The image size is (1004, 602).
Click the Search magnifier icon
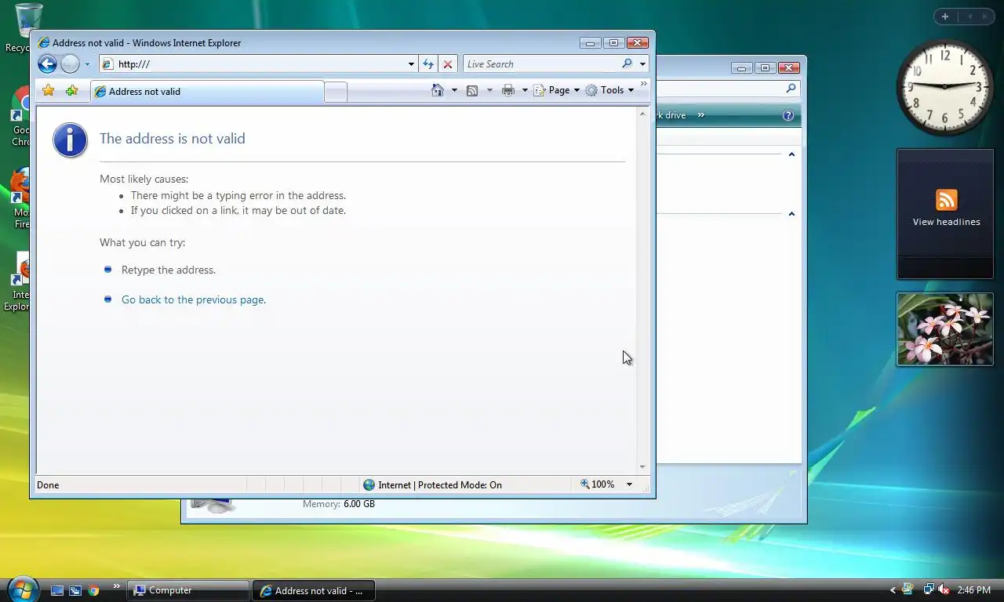tap(627, 63)
